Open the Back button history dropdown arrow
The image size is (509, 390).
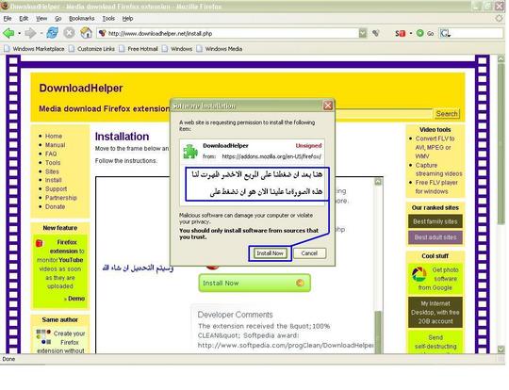[x=19, y=33]
